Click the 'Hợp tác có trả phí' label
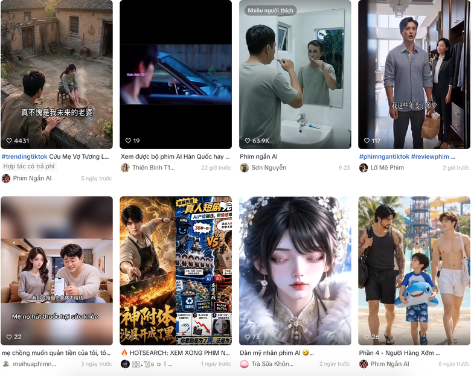The height and width of the screenshot is (376, 471). point(29,166)
